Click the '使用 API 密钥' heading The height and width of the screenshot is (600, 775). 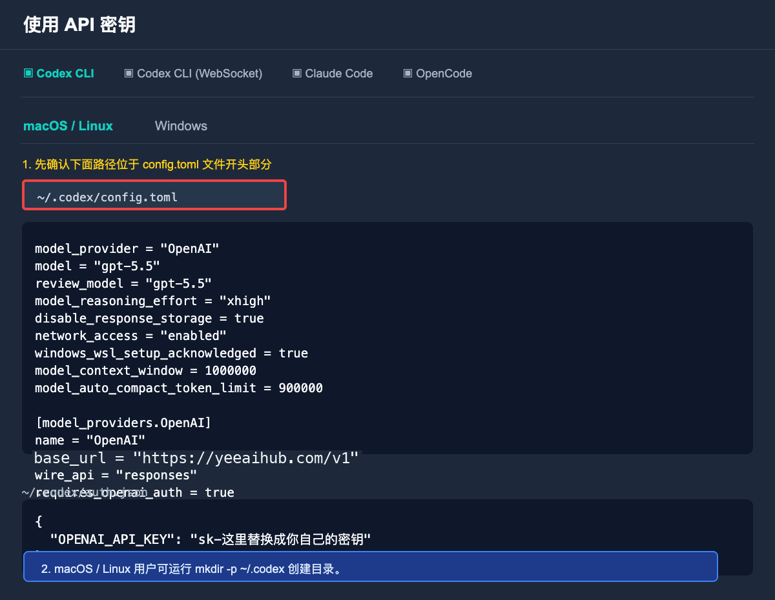(79, 25)
